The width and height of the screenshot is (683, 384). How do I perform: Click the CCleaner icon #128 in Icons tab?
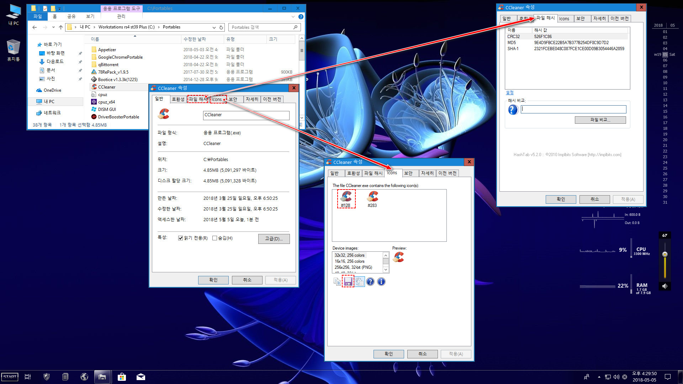[x=345, y=197]
